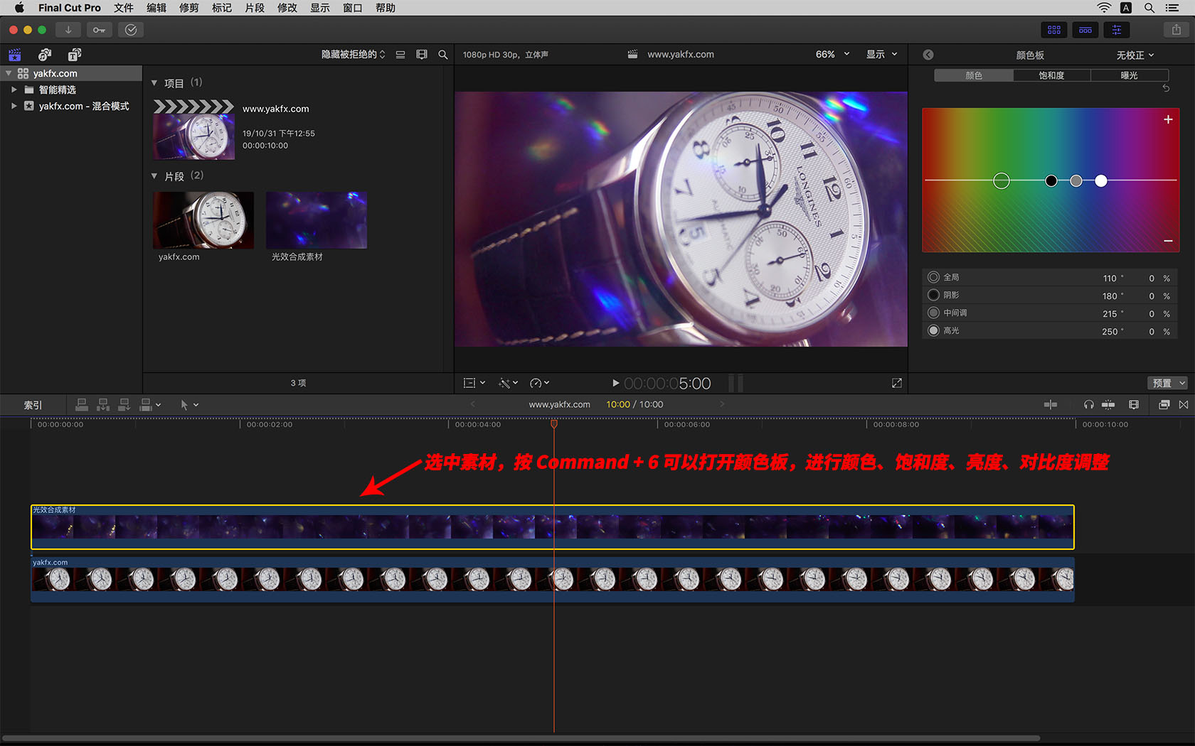Click the viewer fullscreen expand icon
1195x746 pixels.
coord(897,383)
